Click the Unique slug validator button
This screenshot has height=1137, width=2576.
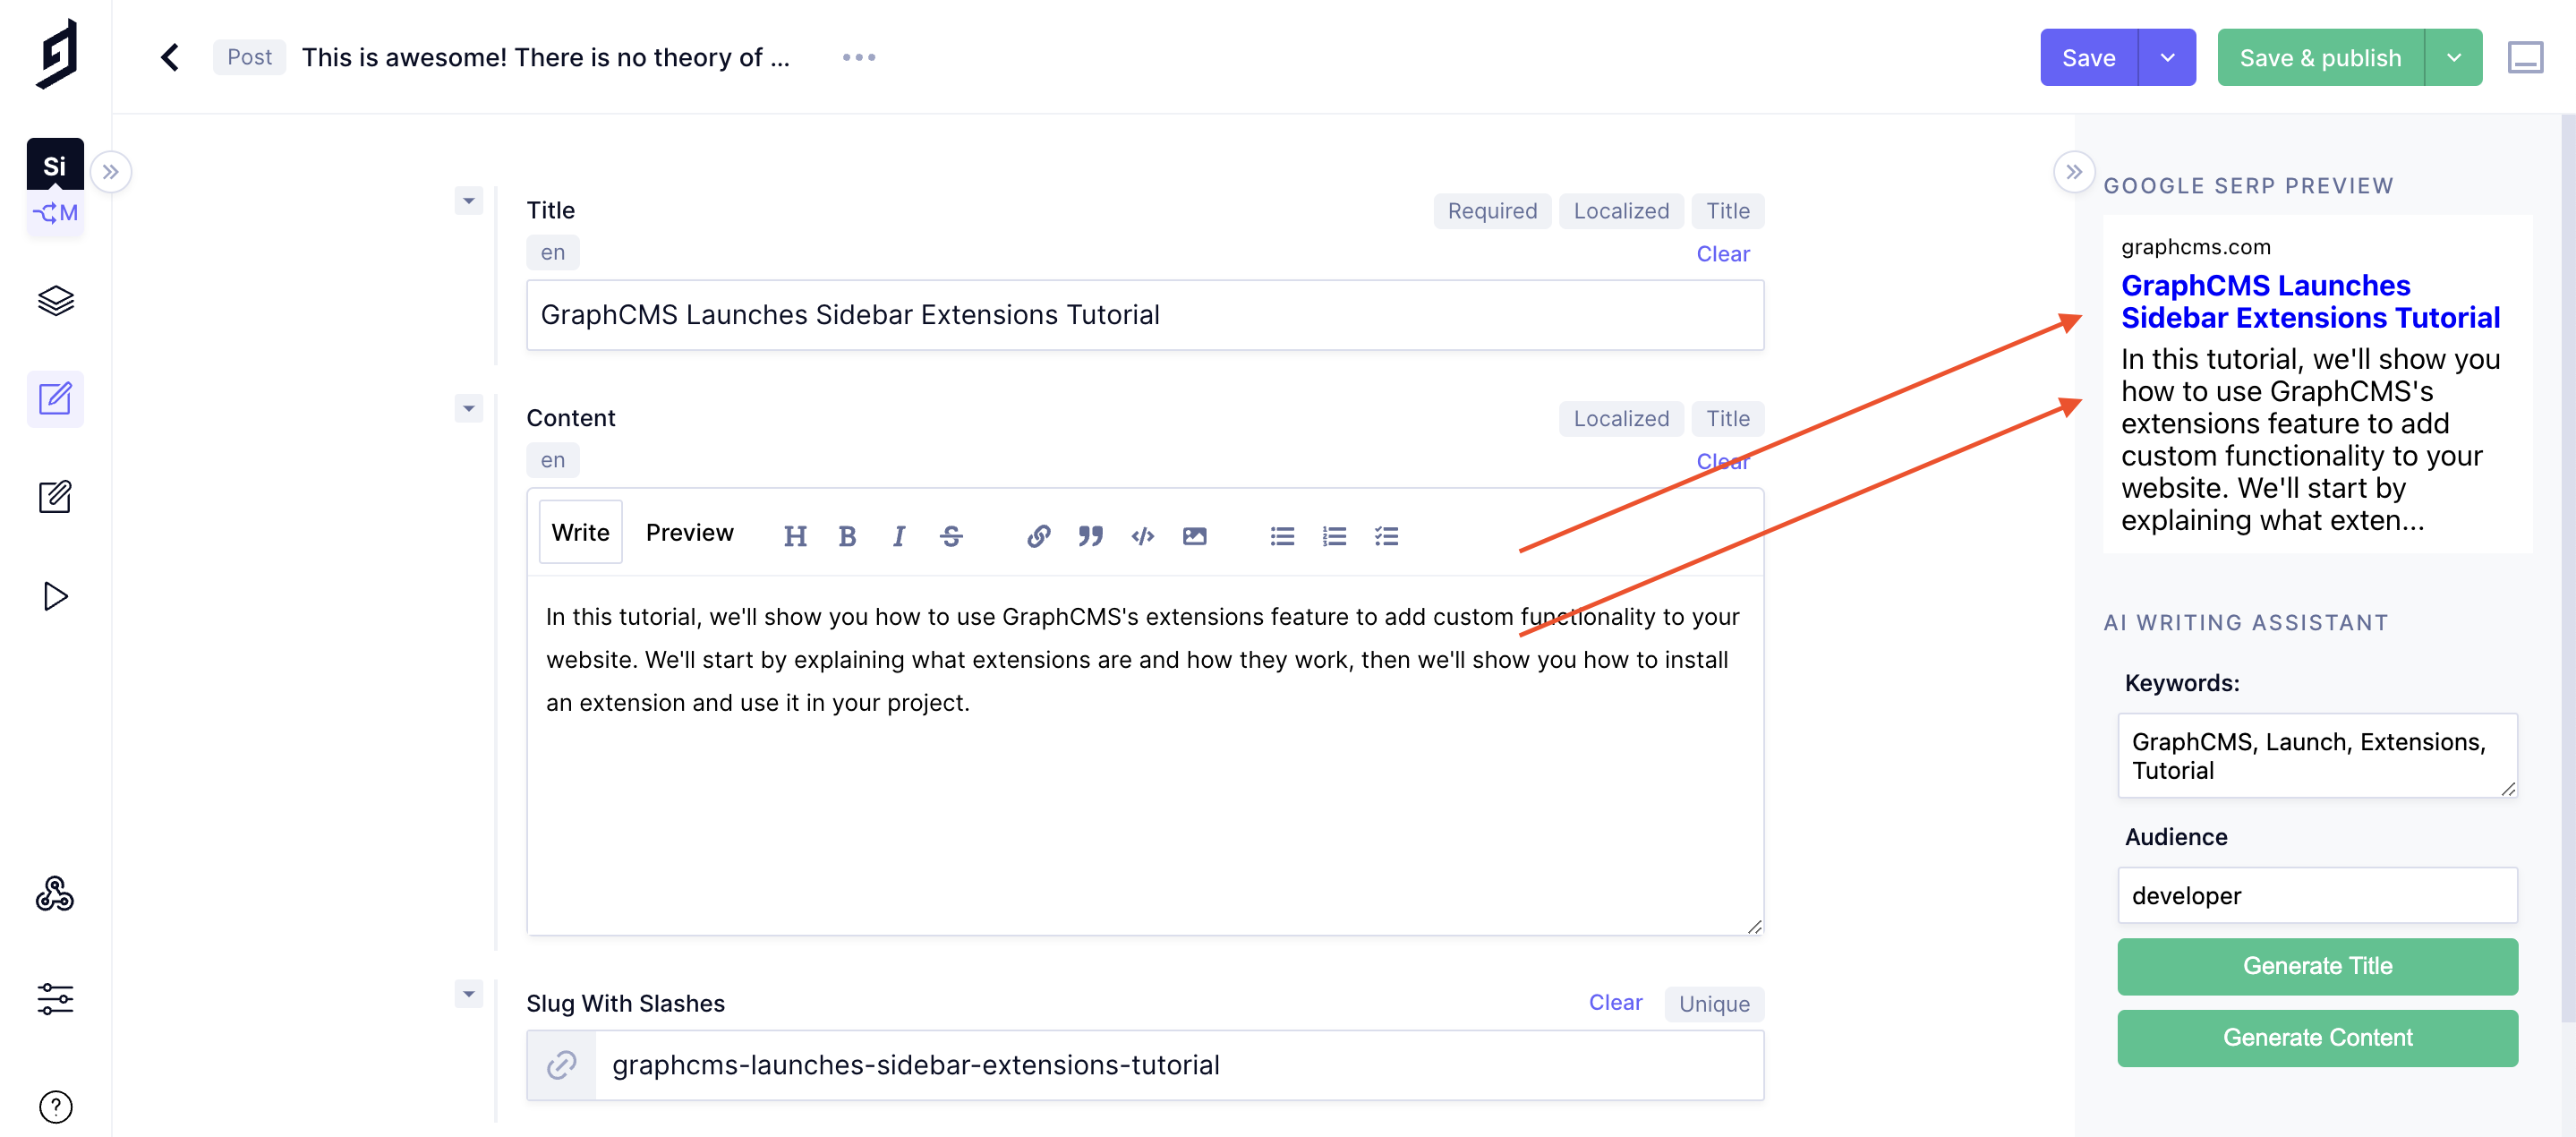pos(1715,1003)
